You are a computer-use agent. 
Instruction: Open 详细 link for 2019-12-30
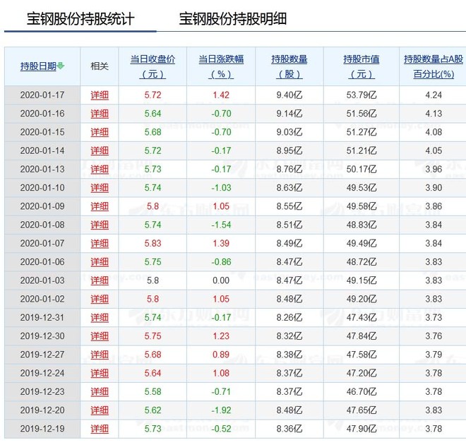click(x=100, y=336)
